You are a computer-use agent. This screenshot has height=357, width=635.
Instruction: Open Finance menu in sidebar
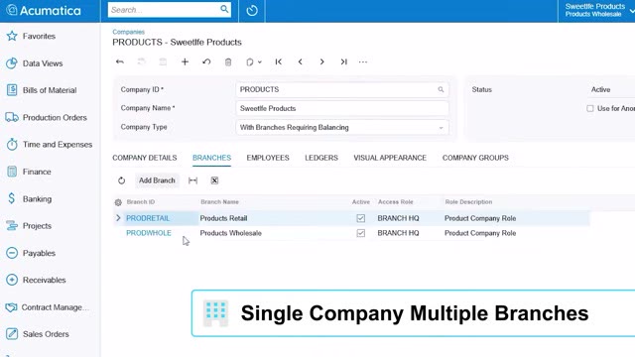click(x=37, y=172)
